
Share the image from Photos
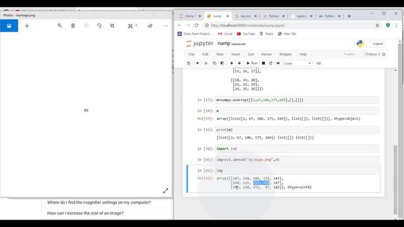[x=150, y=26]
